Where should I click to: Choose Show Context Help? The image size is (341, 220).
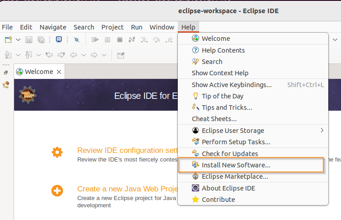pyautogui.click(x=253, y=73)
